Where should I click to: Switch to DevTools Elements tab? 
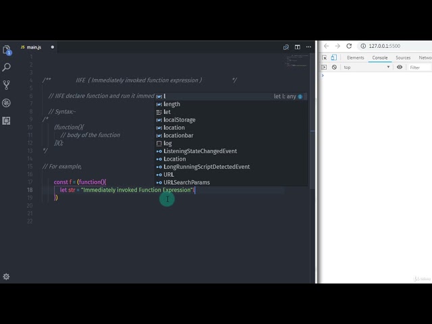[356, 57]
